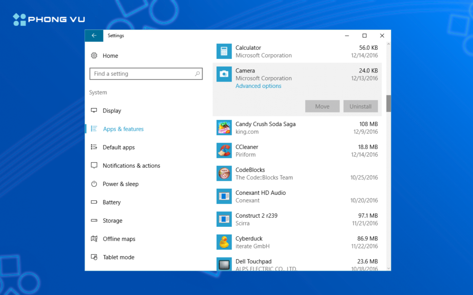
Task: Open Advanced options link for Camera
Action: [258, 86]
